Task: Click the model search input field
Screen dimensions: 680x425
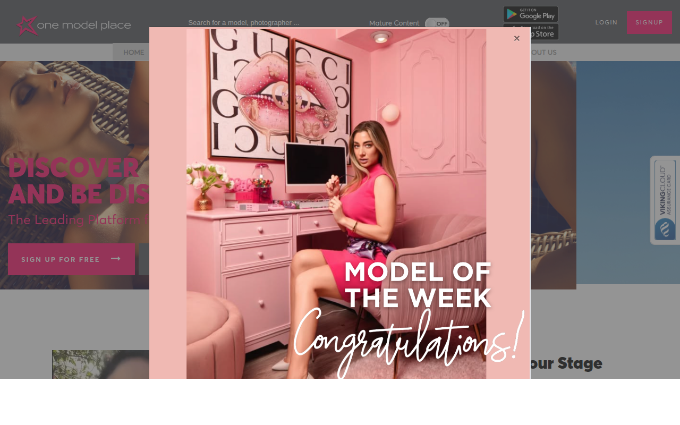Action: [x=244, y=22]
